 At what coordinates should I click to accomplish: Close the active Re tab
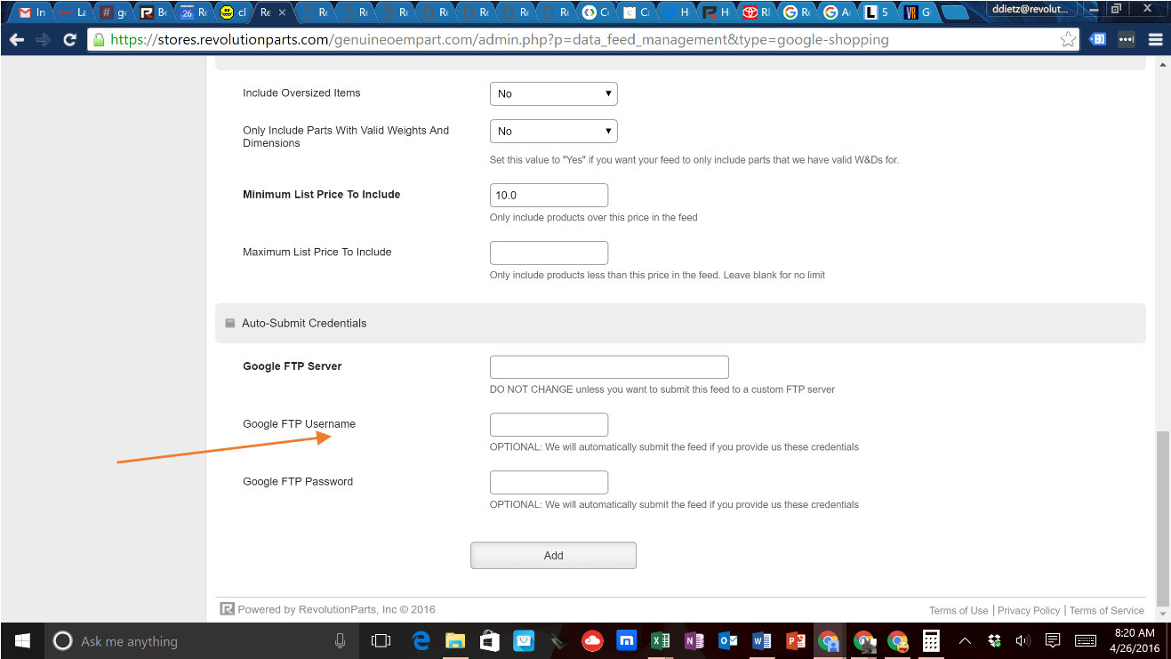point(283,12)
